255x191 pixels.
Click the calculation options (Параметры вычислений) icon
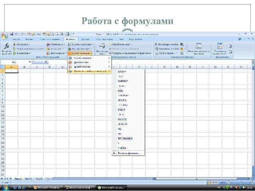pos(220,49)
